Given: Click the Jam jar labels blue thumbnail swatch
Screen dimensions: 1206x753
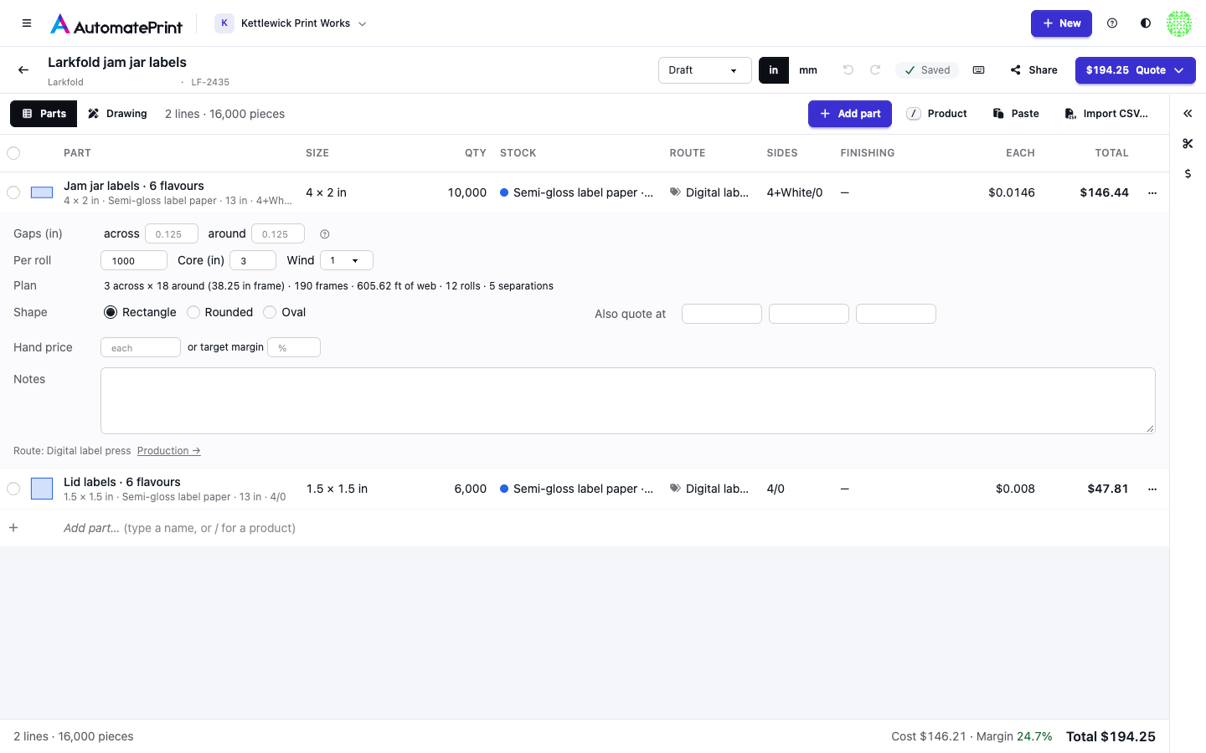Looking at the screenshot, I should click(42, 192).
